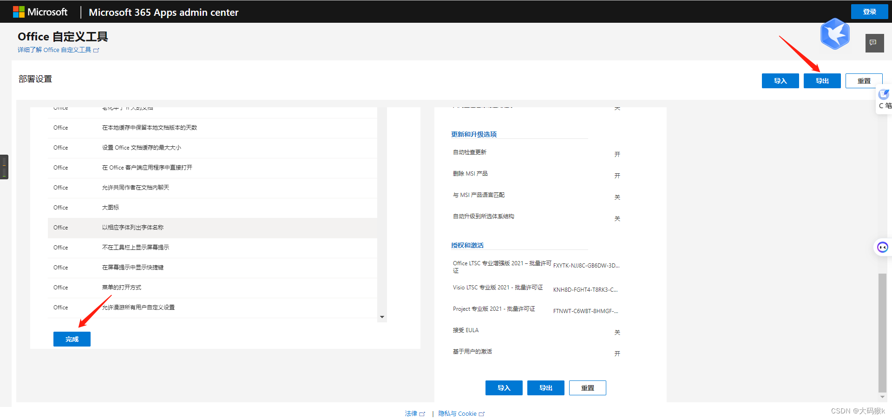Click the page vertical scrollbar thumb

882,333
